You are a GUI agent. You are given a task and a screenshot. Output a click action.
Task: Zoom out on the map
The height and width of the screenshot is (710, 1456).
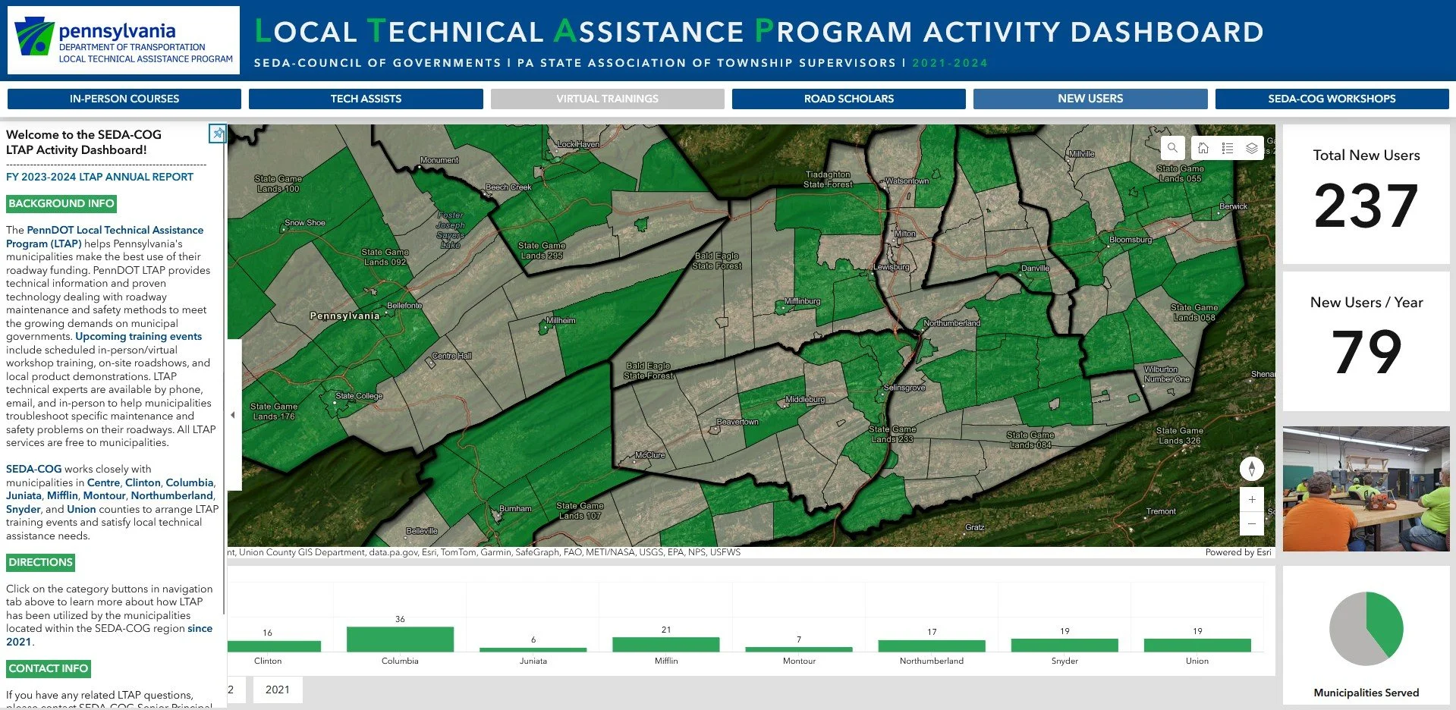(1252, 523)
